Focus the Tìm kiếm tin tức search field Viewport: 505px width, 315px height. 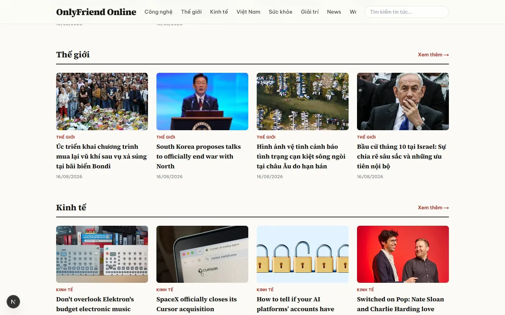(x=407, y=12)
